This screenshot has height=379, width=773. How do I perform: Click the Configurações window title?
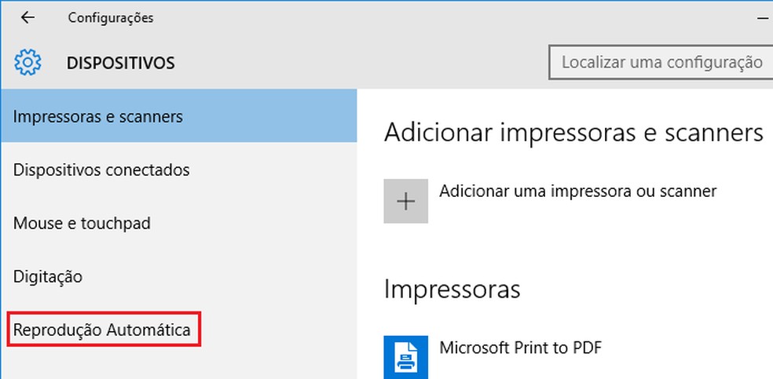tap(111, 17)
